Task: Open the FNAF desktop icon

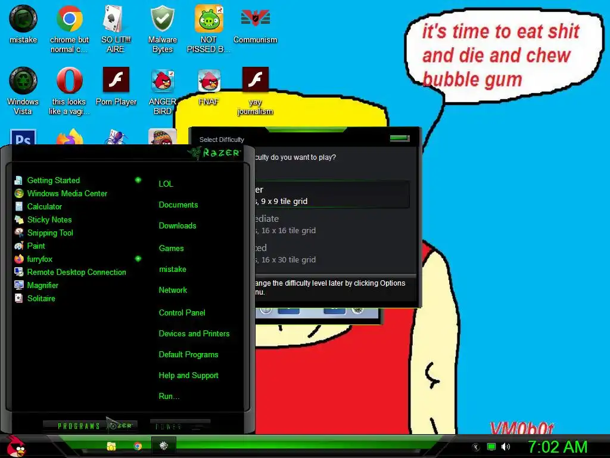Action: [x=209, y=86]
